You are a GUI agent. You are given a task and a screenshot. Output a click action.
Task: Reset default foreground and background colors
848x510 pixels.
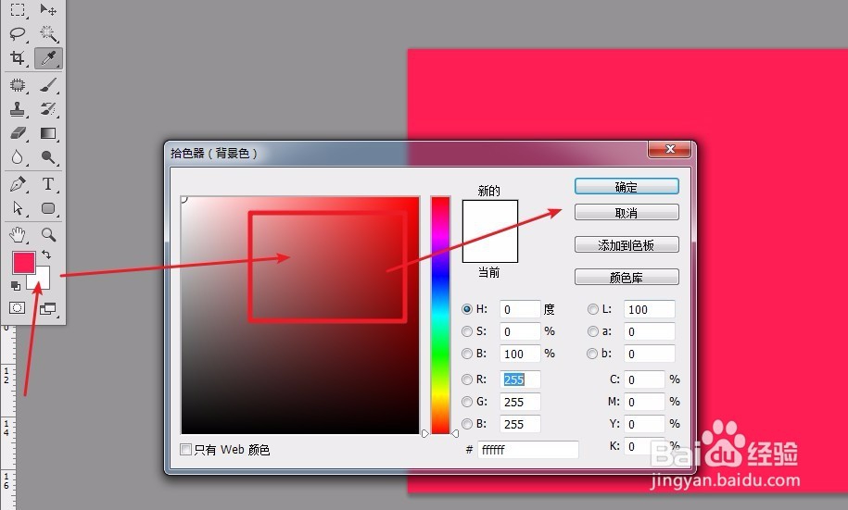[x=15, y=286]
